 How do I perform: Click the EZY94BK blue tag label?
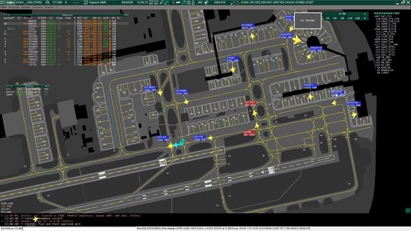click(182, 92)
